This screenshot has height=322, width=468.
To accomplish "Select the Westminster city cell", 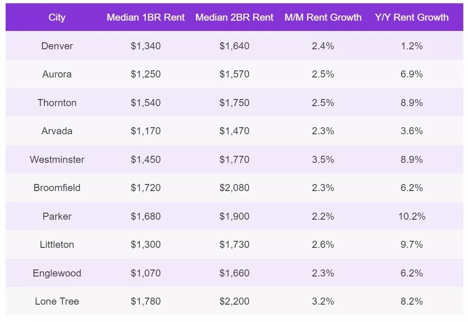I will [57, 160].
